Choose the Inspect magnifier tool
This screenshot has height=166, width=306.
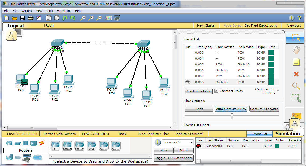[296, 86]
